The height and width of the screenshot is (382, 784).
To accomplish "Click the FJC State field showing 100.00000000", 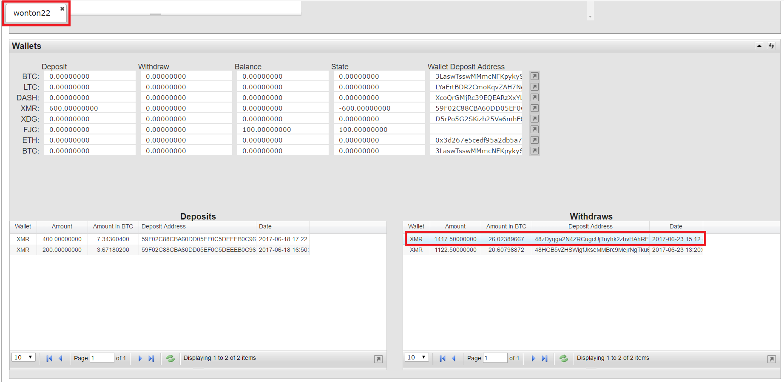I will pyautogui.click(x=379, y=129).
